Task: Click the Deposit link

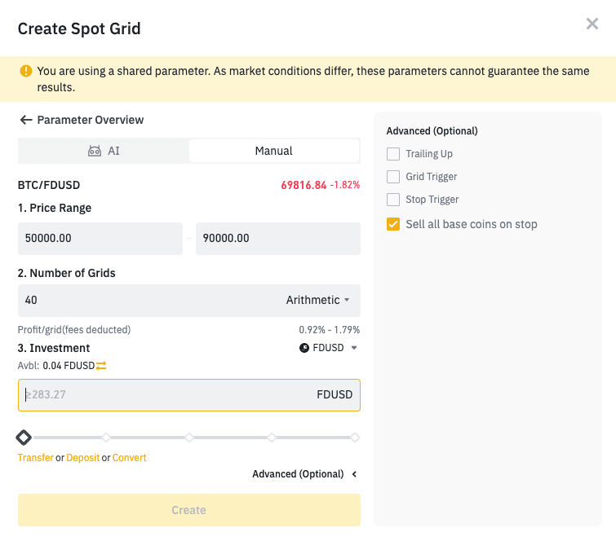Action: tap(82, 458)
